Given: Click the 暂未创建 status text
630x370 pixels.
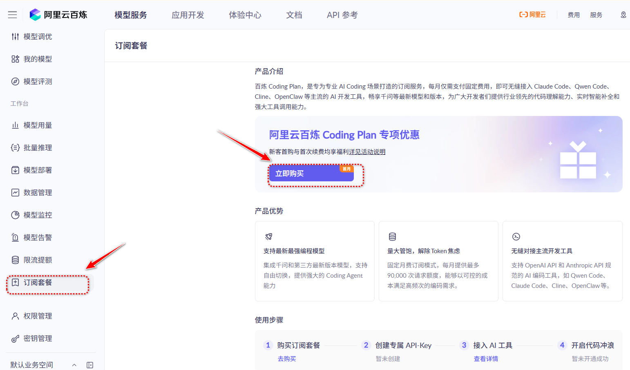Looking at the screenshot, I should coord(388,359).
